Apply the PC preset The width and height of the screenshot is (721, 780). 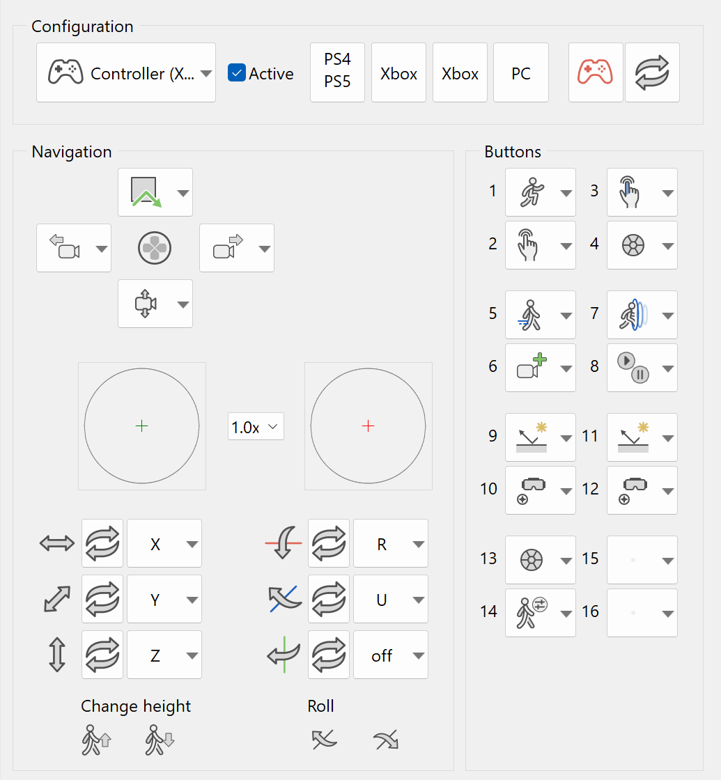[520, 72]
